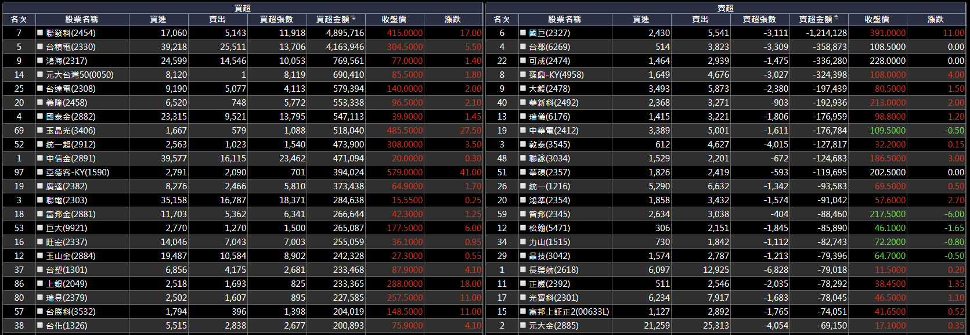
Task: Tick the checkbox beside 台積電(2330)
Action: (40, 47)
